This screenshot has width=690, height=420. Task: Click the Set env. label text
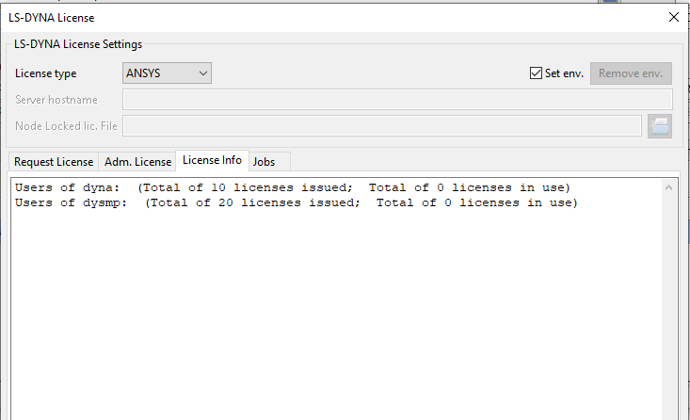click(564, 73)
